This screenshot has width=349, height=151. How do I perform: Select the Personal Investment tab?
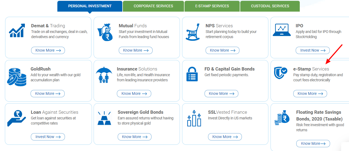pos(90,6)
